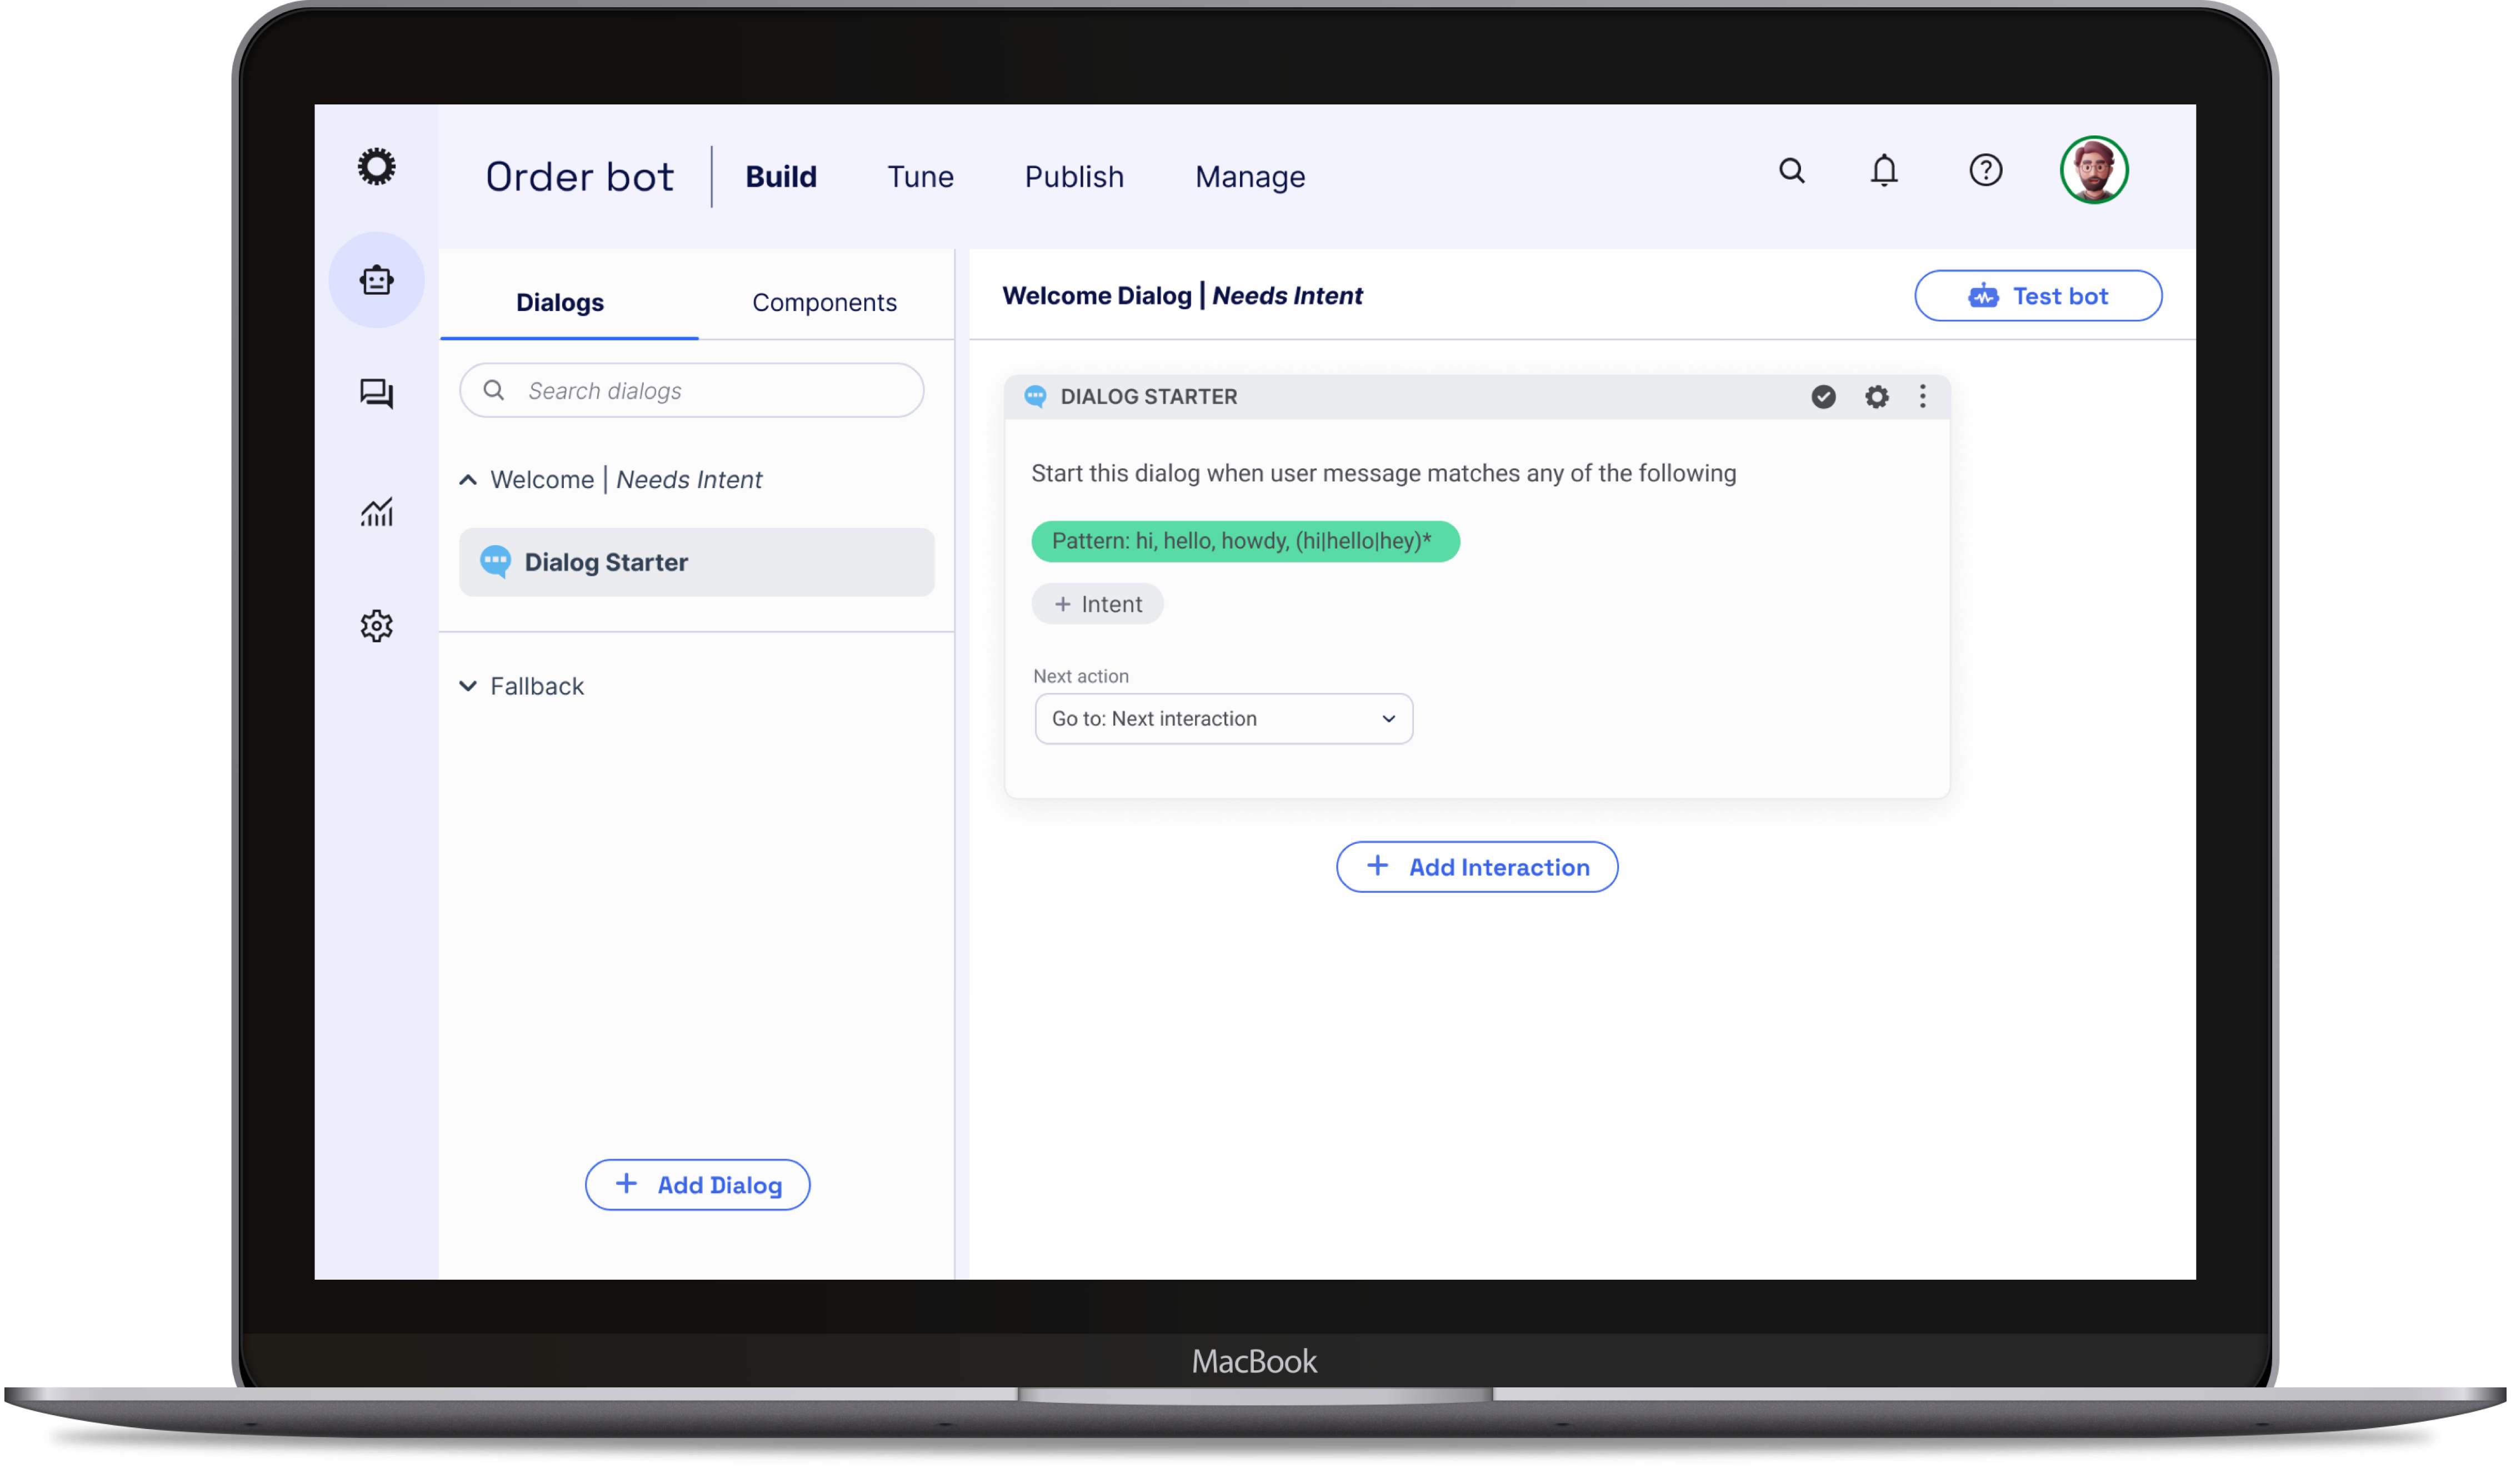Click the green Pattern chip
This screenshot has width=2511, height=1469.
point(1244,541)
